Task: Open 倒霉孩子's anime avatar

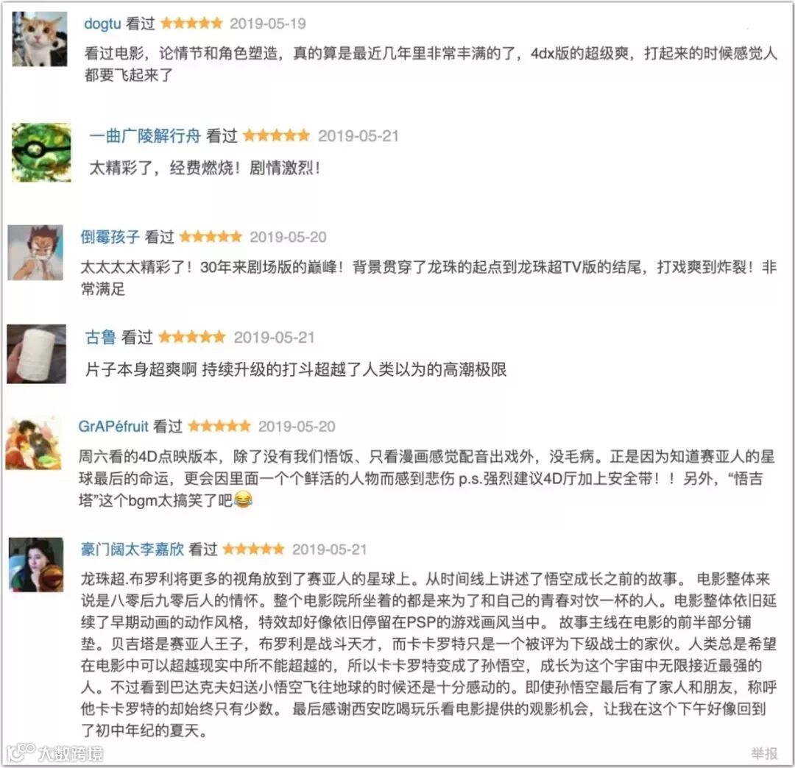Action: click(35, 252)
